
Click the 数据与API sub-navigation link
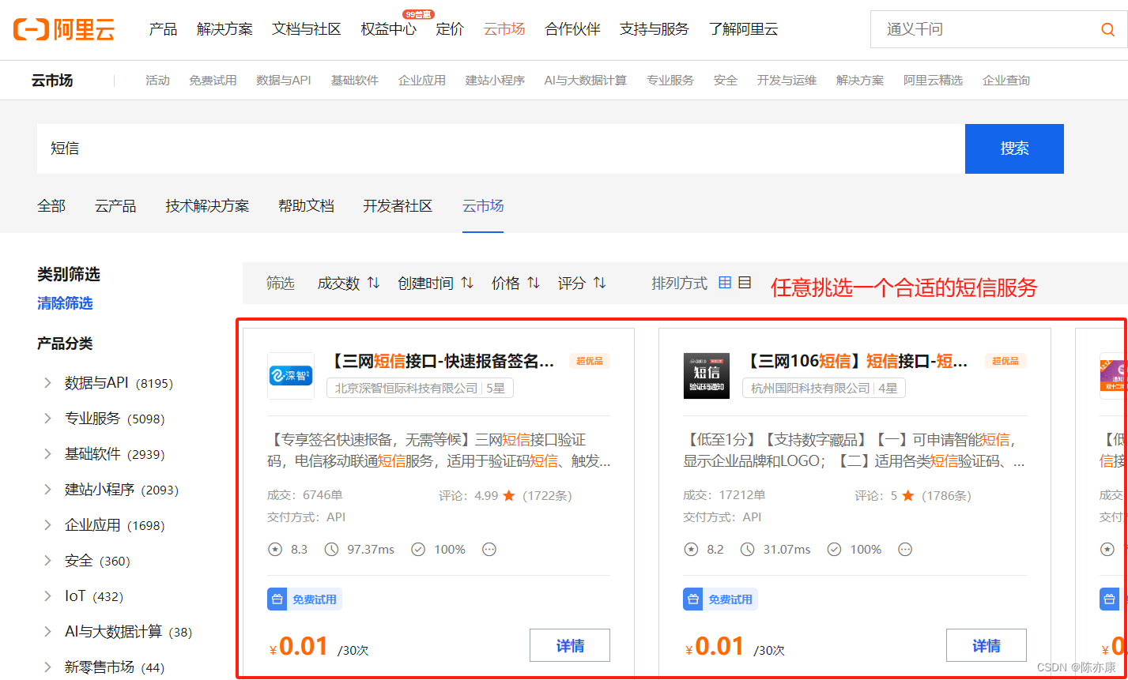pos(284,80)
